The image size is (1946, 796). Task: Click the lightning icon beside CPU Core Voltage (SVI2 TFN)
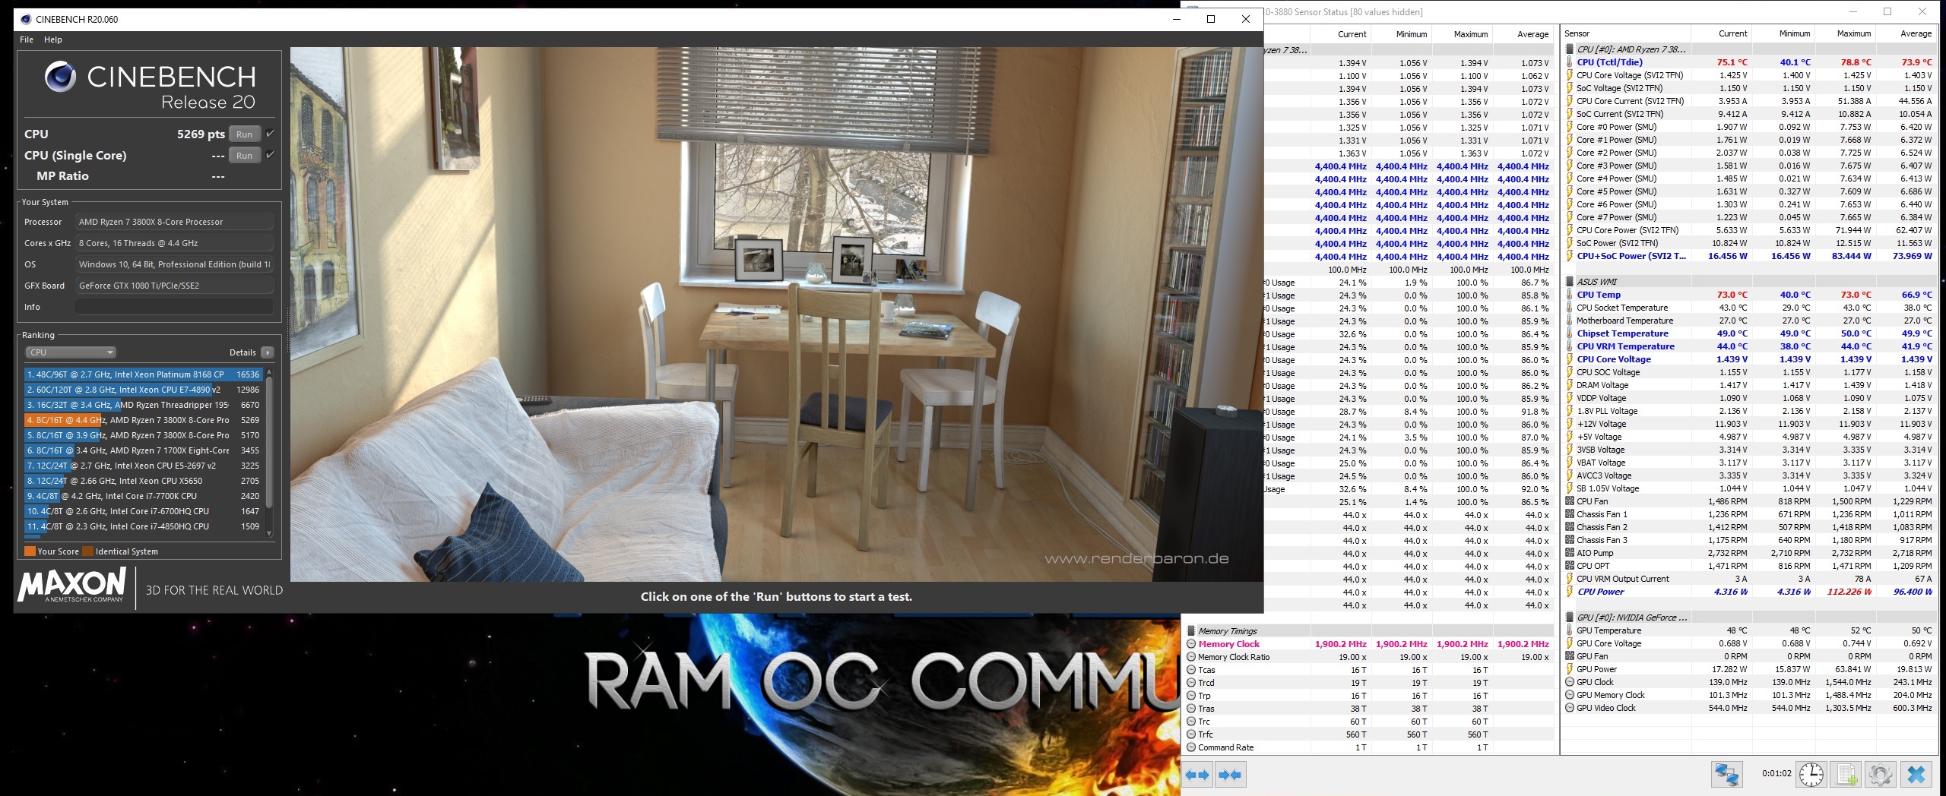pyautogui.click(x=1569, y=75)
